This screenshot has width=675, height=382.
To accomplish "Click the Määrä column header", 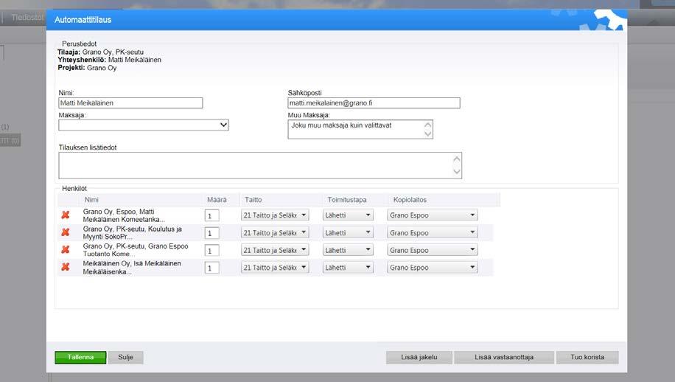I will pos(217,200).
